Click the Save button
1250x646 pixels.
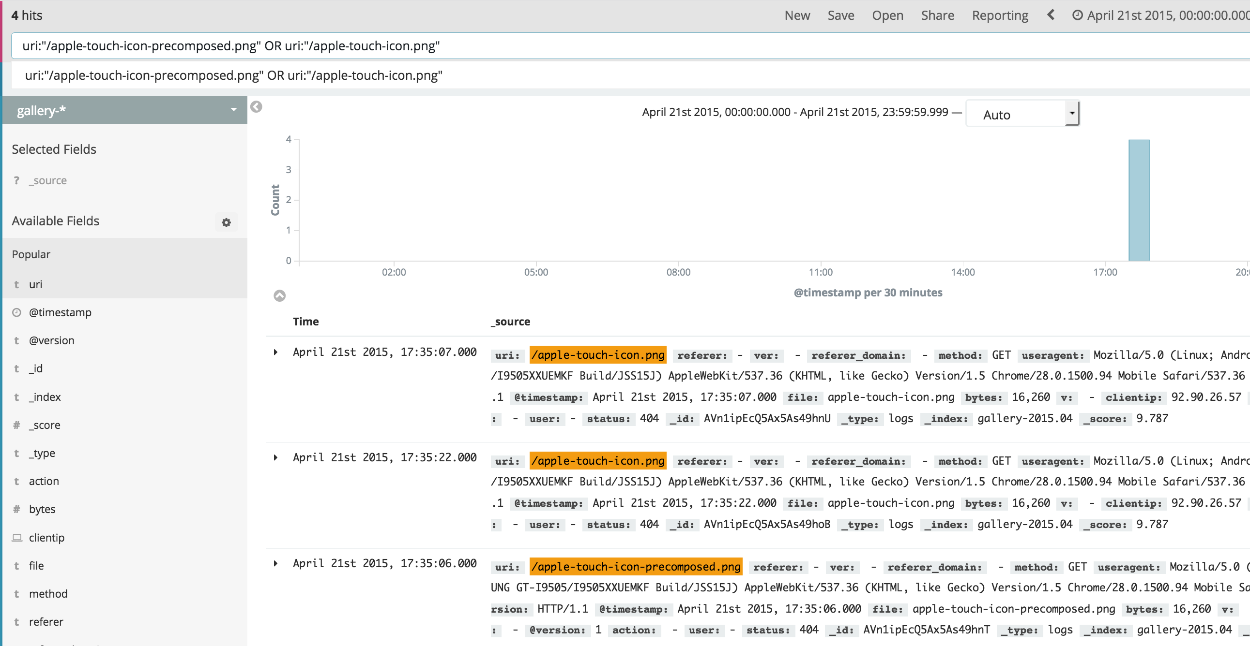point(841,15)
